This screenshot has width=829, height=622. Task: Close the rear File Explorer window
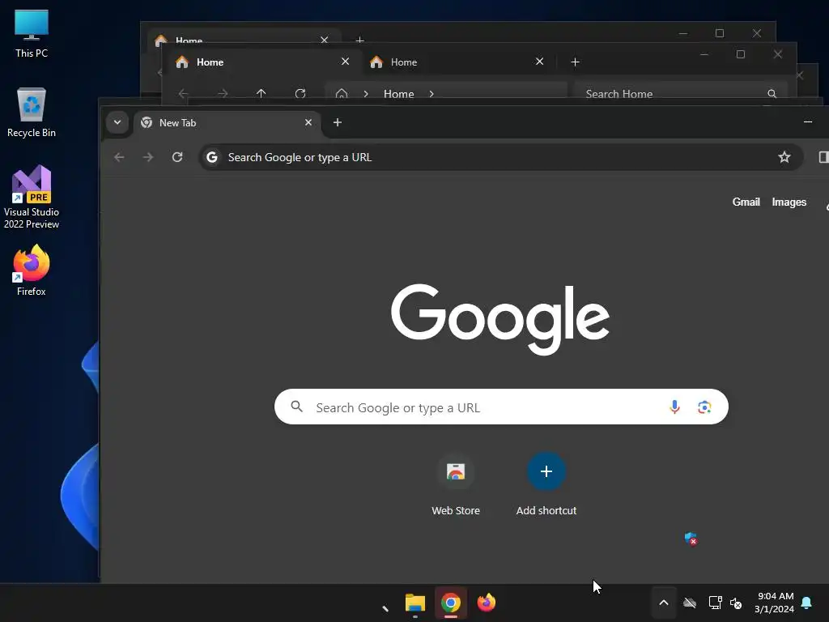(757, 33)
